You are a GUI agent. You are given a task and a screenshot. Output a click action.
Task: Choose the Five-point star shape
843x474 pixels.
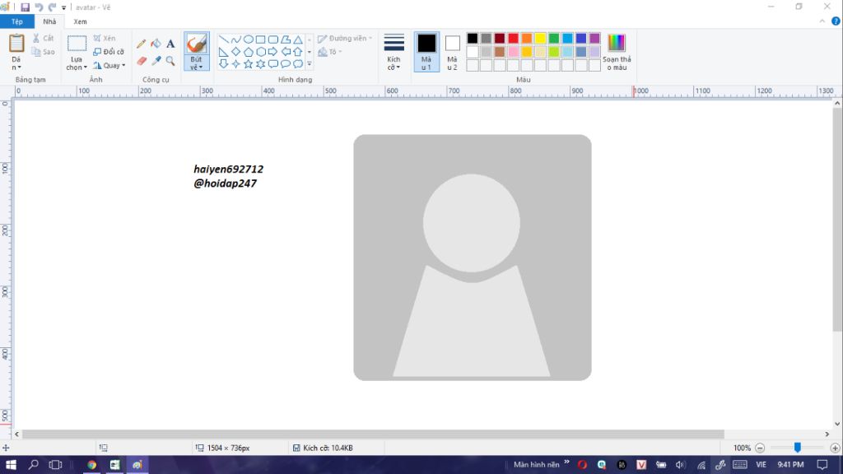pos(249,64)
